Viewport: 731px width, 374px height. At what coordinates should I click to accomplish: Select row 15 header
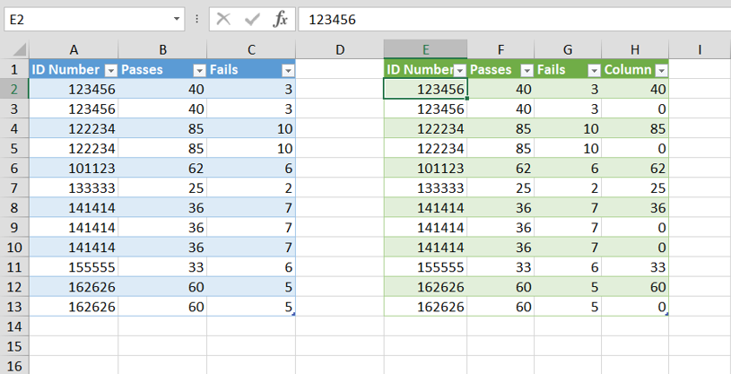tap(14, 346)
